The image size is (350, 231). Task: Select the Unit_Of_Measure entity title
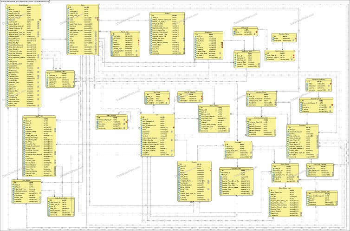[190, 92]
